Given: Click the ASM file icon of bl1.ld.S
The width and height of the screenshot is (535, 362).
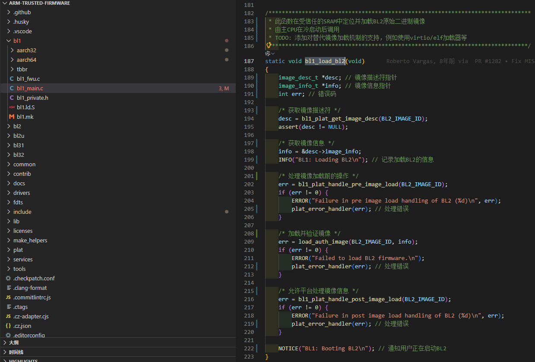Looking at the screenshot, I should tap(12, 107).
